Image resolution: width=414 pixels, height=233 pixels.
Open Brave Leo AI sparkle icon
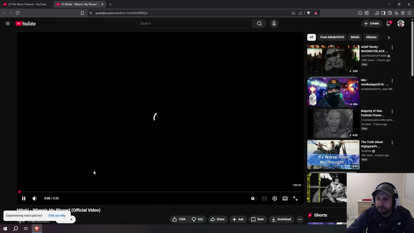[396, 13]
